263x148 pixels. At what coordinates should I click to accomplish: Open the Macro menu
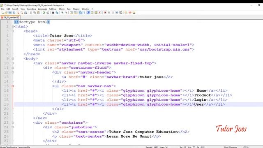click(x=61, y=9)
